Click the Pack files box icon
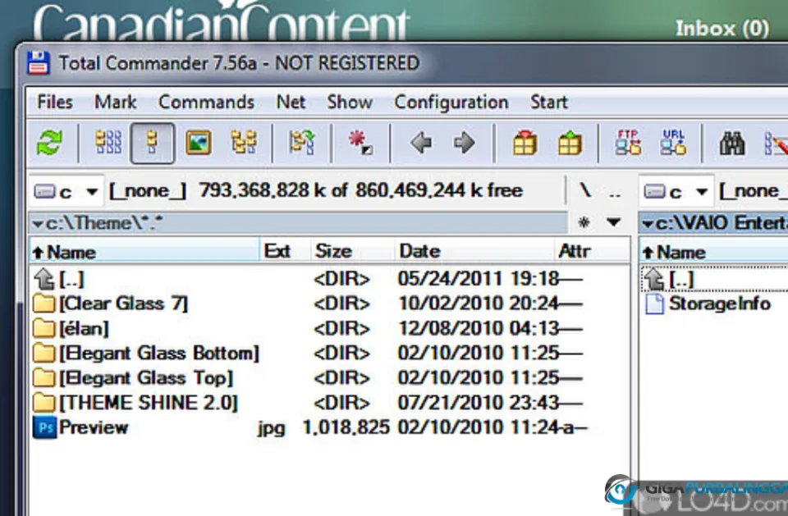Viewport: 788px width, 516px height. click(x=525, y=144)
